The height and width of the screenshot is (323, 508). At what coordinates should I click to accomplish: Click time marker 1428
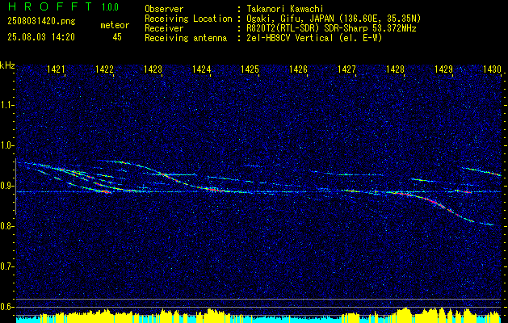(x=395, y=69)
